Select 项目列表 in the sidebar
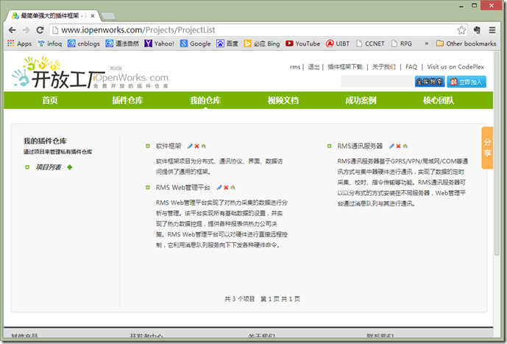This screenshot has height=344, width=507. coord(48,167)
